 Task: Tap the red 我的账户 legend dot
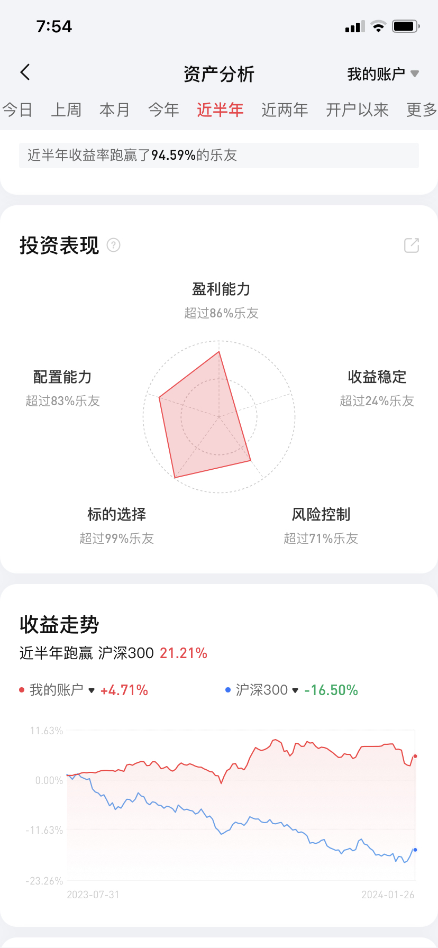click(22, 690)
